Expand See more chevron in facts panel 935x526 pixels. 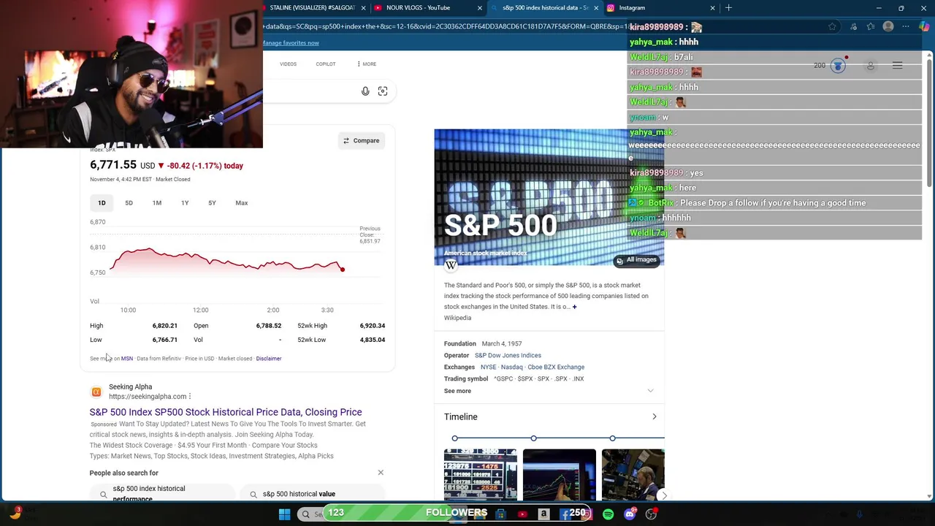tap(650, 391)
